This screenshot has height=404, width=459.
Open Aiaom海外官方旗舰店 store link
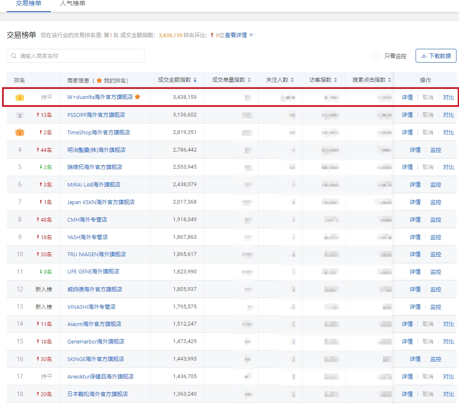[94, 324]
